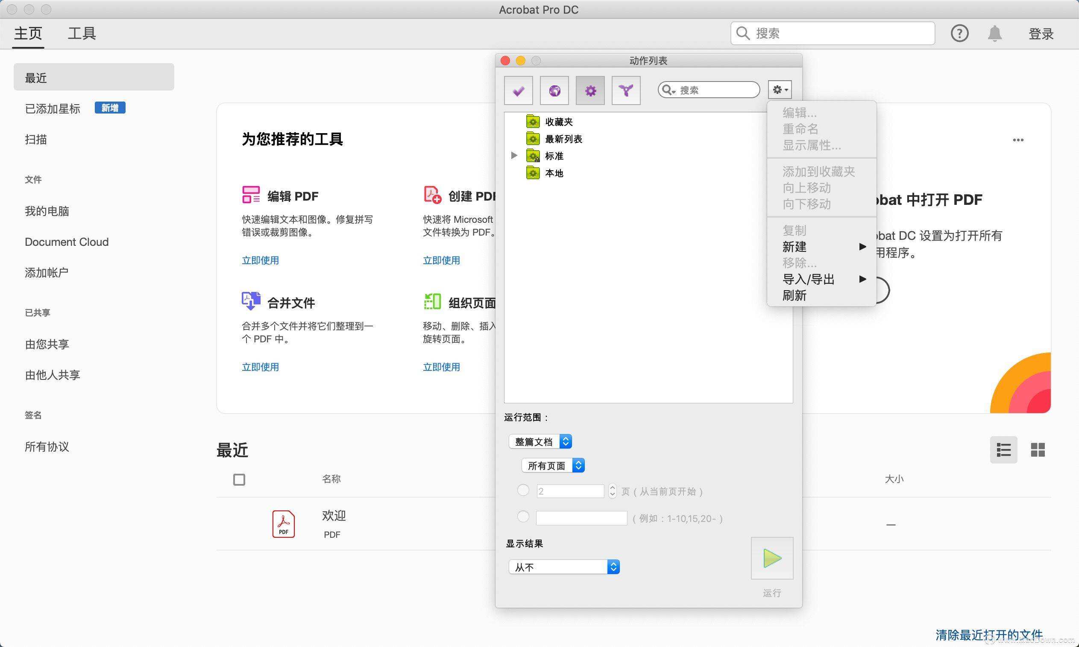Open the gear options dropdown in 动作列表
The width and height of the screenshot is (1079, 647).
tap(780, 90)
